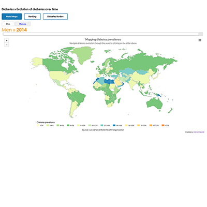Click the Mapping diabetes prevalence chart title

click(x=103, y=39)
